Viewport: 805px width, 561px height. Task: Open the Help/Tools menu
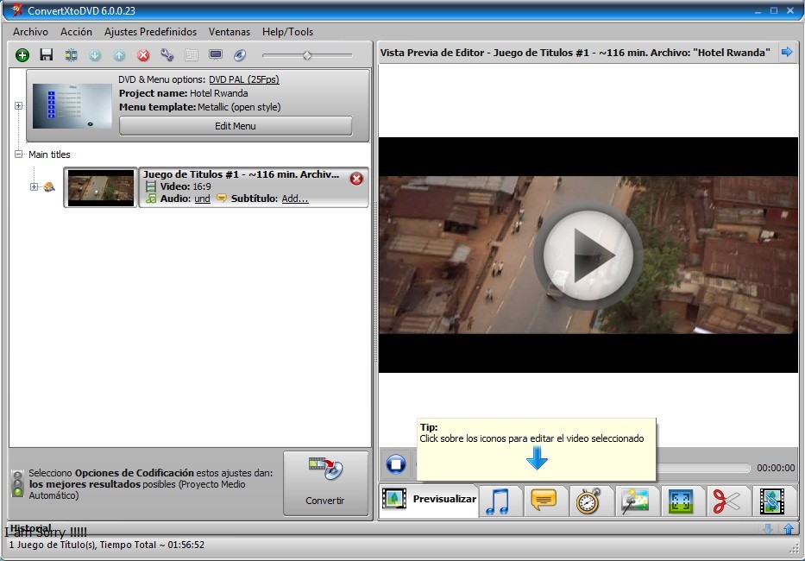pyautogui.click(x=287, y=32)
